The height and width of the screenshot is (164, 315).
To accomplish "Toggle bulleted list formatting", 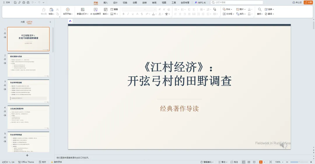I will [x=176, y=9].
